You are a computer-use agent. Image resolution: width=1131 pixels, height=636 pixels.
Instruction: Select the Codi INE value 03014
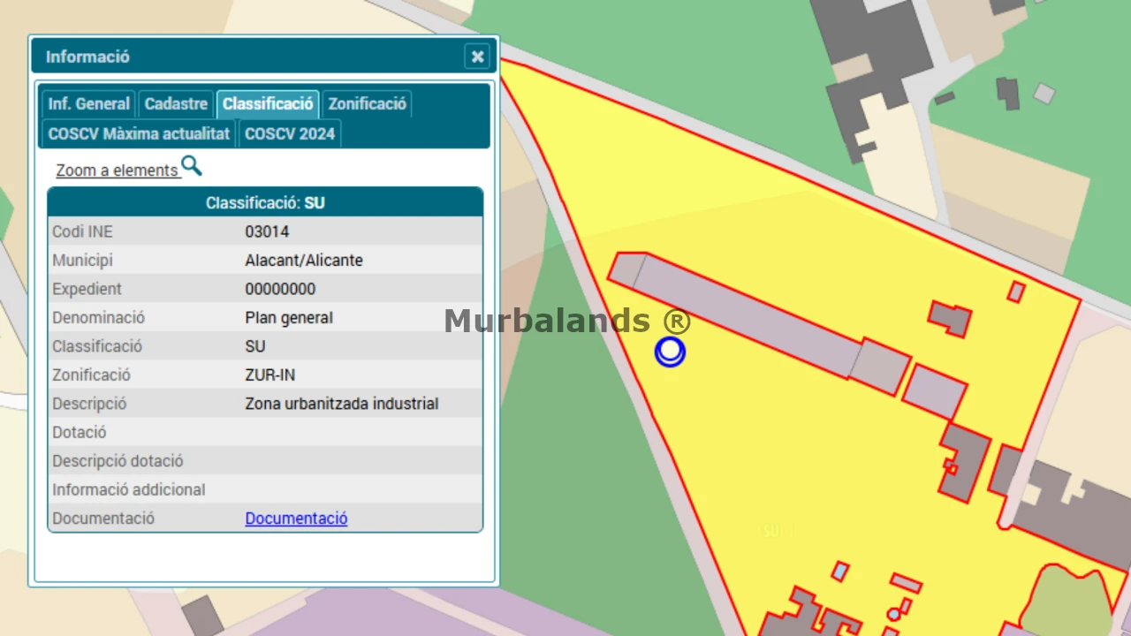pos(267,232)
